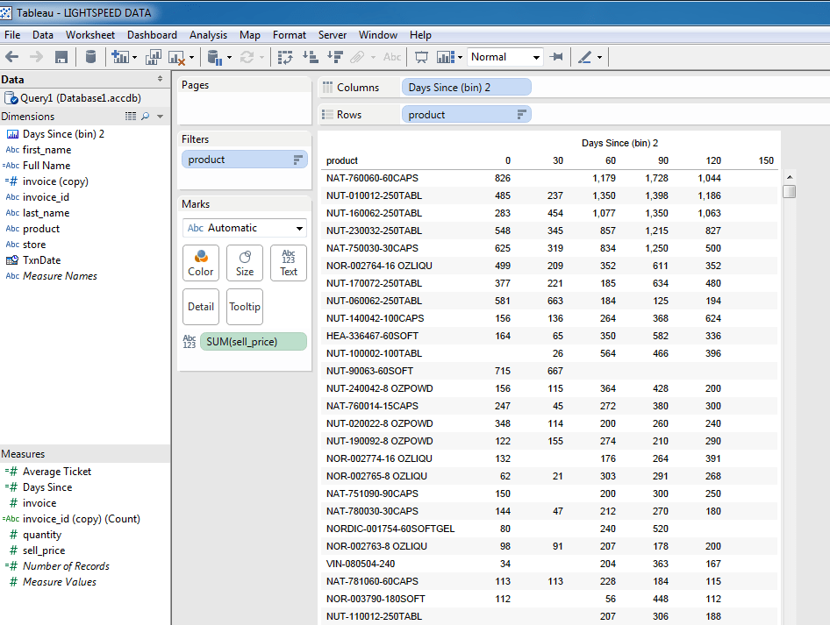This screenshot has height=625, width=830.
Task: Expand the Dimensions pane options arrow
Action: click(x=160, y=117)
